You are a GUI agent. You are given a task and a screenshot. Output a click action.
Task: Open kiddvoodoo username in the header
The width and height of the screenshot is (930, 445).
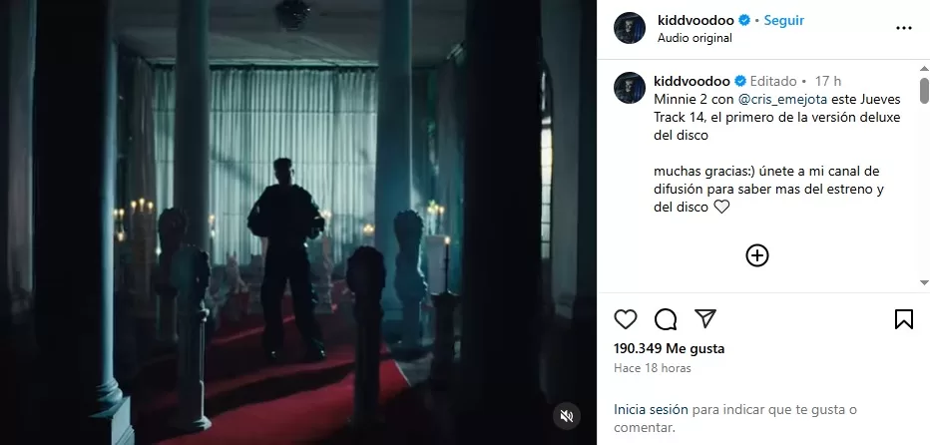click(x=697, y=20)
